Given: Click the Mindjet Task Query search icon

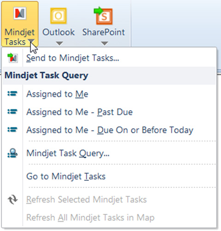Looking at the screenshot, I should coord(12,153).
